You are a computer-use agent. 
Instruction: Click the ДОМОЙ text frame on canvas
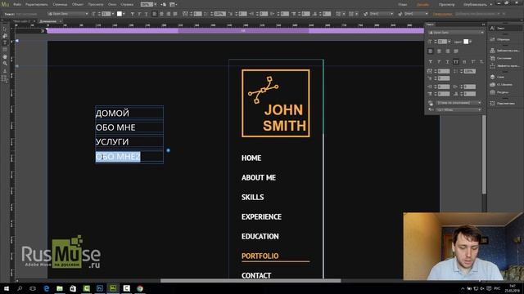129,113
